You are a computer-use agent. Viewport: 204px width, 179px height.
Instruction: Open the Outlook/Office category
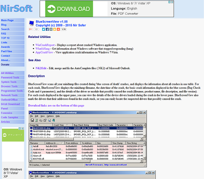12,99
